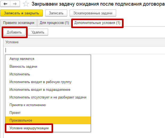
Task: Click the 'Удалить' button
Action: pos(38,32)
